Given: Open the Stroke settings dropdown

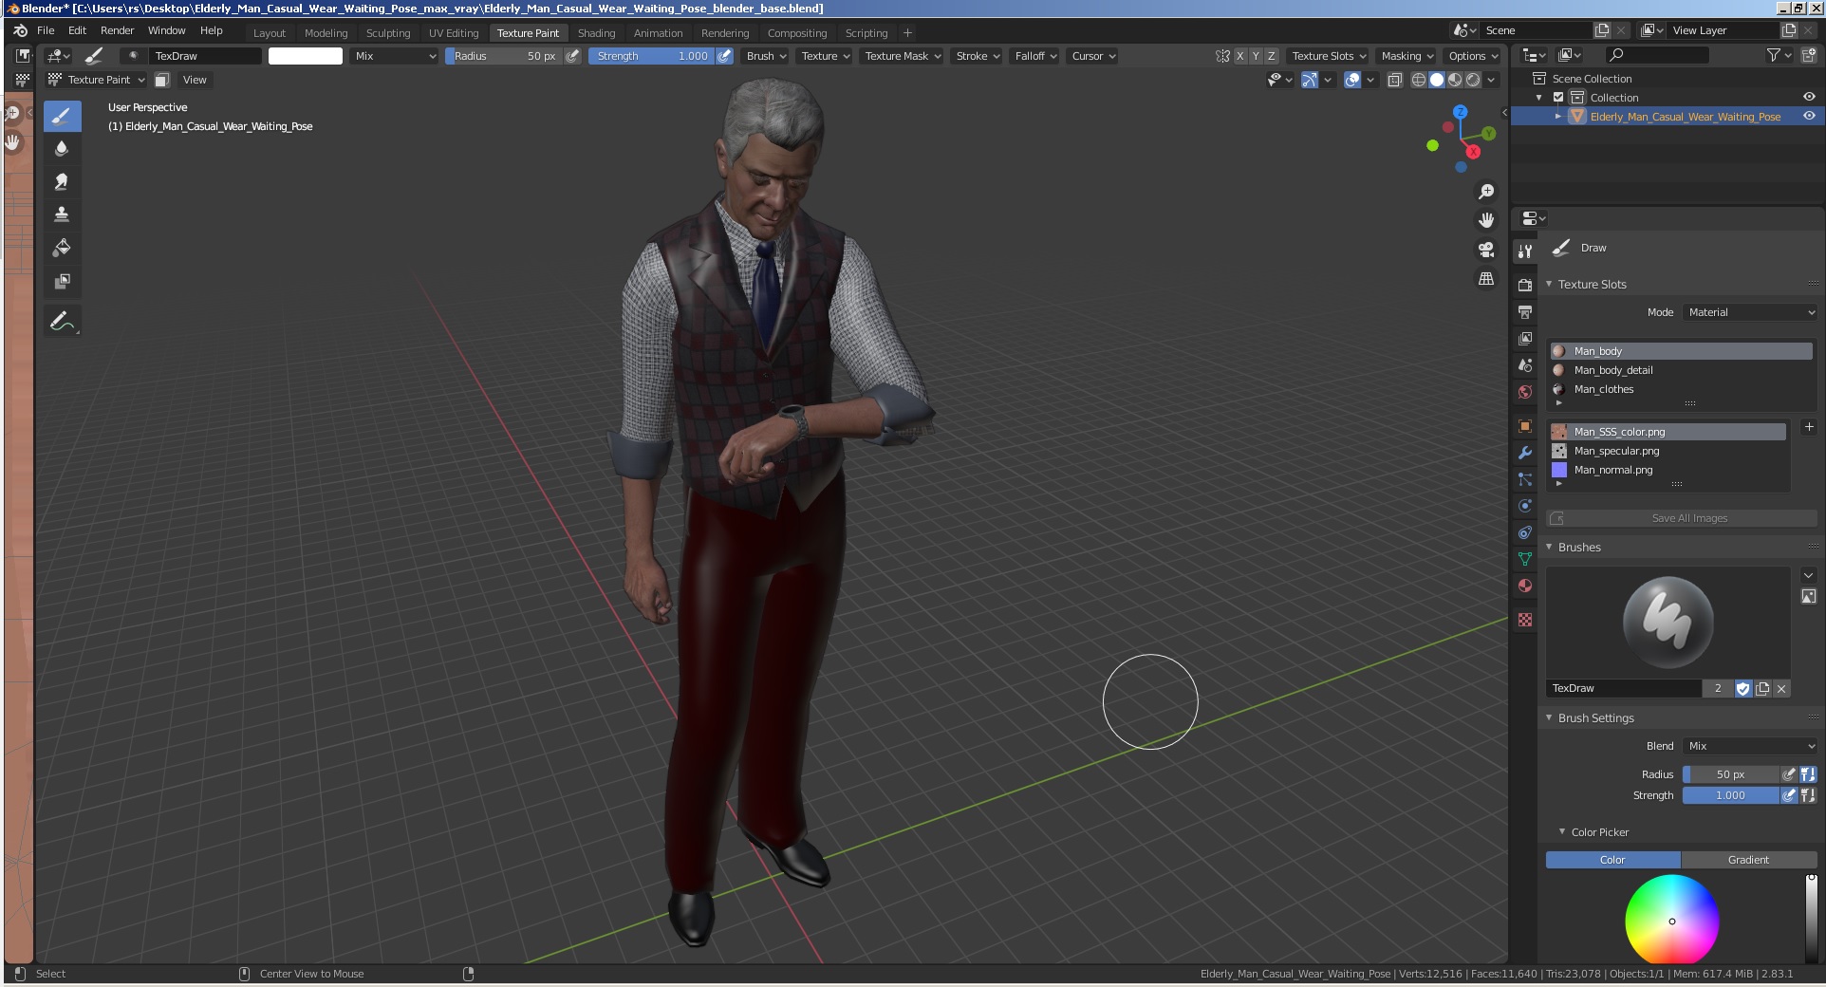Looking at the screenshot, I should tap(978, 56).
